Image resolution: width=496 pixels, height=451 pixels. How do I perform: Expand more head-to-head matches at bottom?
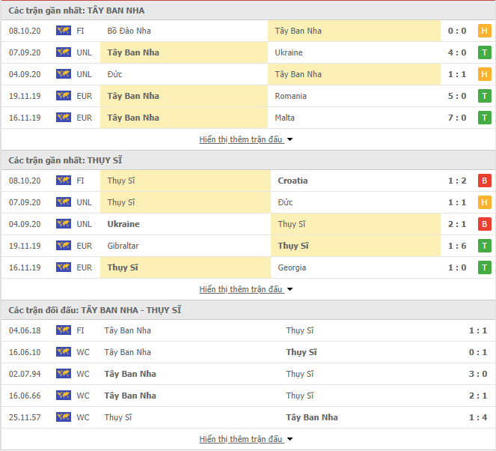click(x=246, y=439)
